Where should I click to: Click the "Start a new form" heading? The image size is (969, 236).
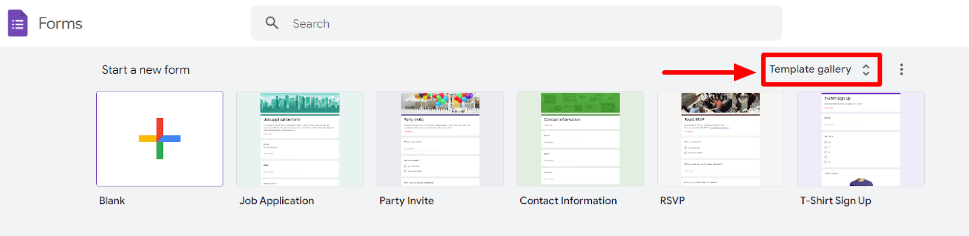pos(146,70)
